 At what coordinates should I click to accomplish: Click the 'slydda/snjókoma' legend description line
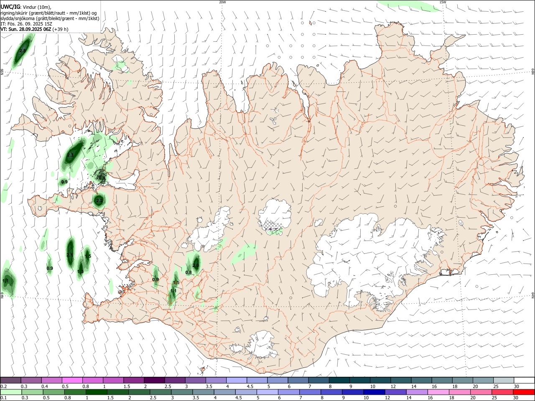(50, 18)
